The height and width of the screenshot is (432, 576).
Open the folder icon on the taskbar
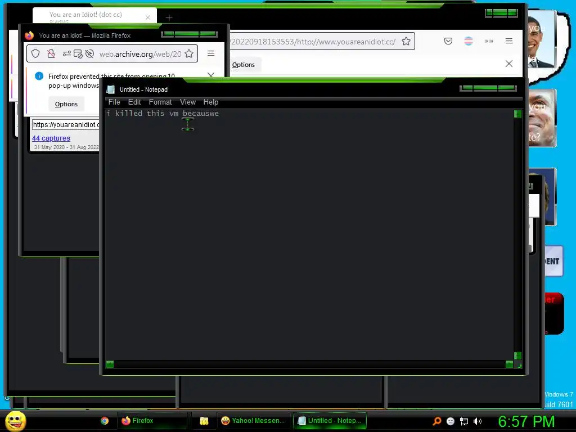204,421
